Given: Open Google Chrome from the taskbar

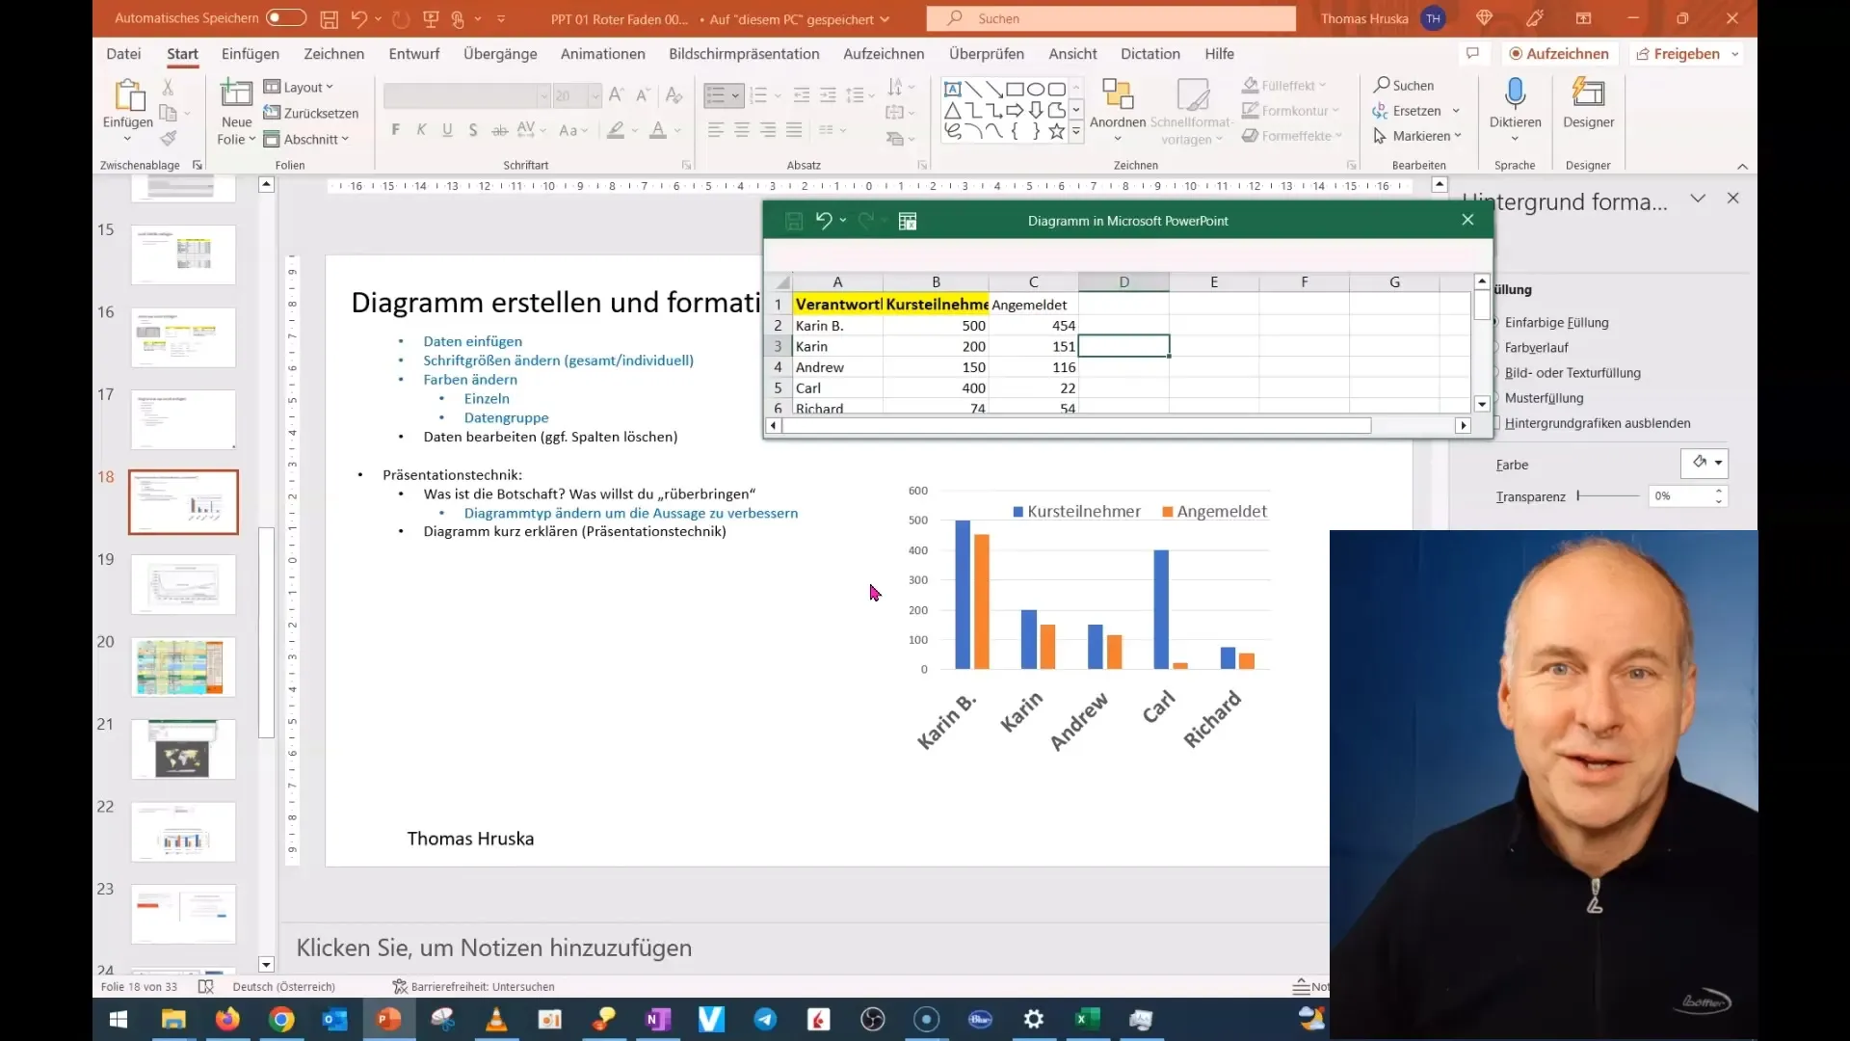Looking at the screenshot, I should (x=281, y=1019).
